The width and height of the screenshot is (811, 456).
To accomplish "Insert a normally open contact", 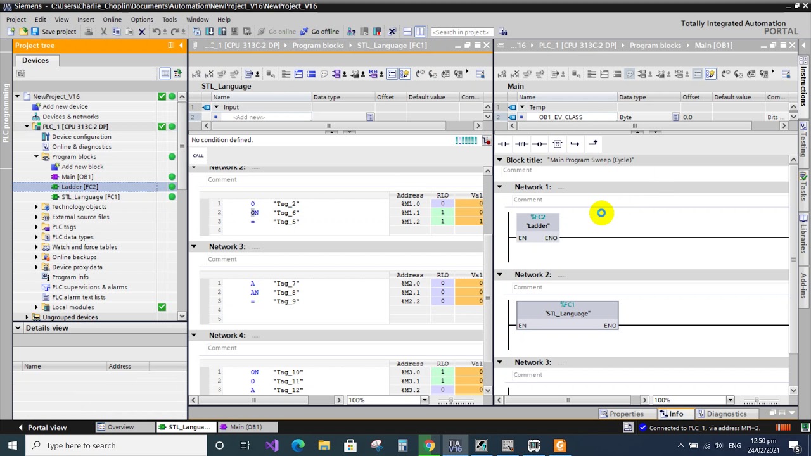I will [x=504, y=144].
